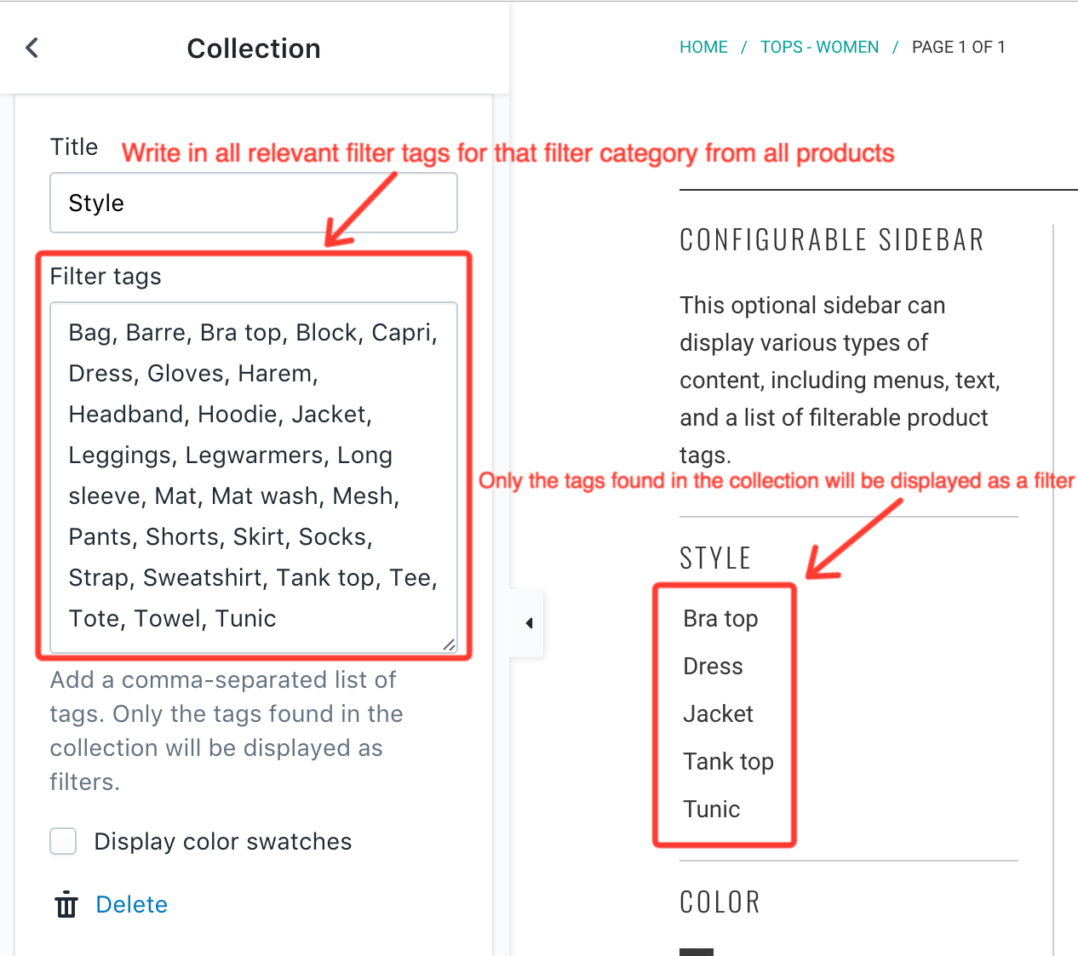Apply the Tunic style filter
Image resolution: width=1078 pixels, height=956 pixels.
(x=711, y=810)
